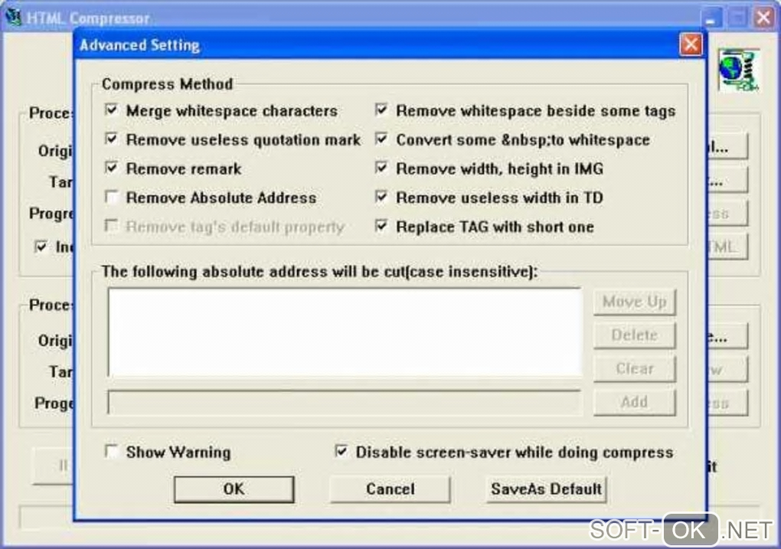Confirm settings with the OK button

[234, 489]
